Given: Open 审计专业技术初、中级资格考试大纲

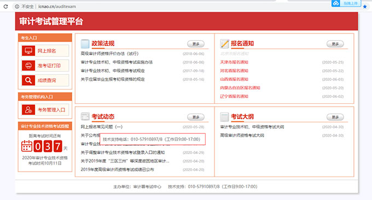Looking at the screenshot, I should point(252,127).
